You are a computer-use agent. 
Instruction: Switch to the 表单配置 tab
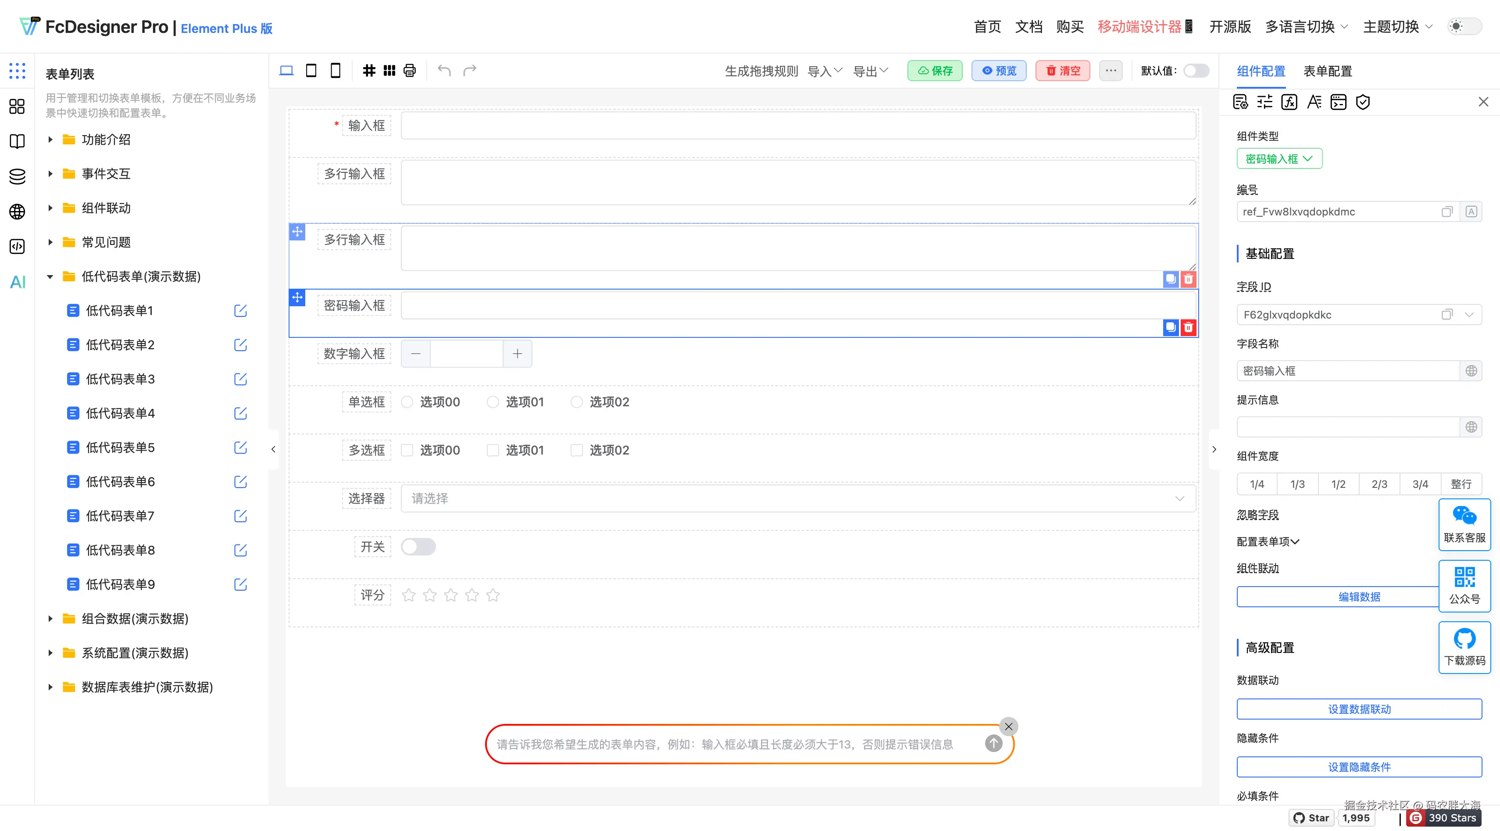[x=1327, y=71]
